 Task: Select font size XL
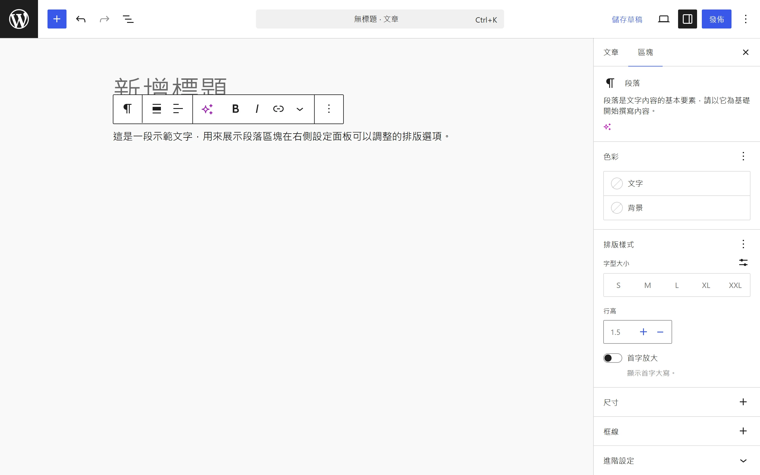click(x=706, y=285)
